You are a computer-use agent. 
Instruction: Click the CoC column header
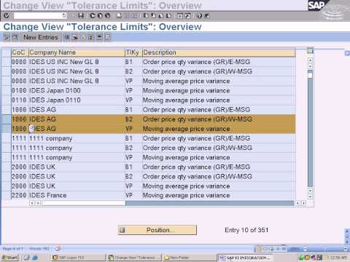tap(20, 52)
